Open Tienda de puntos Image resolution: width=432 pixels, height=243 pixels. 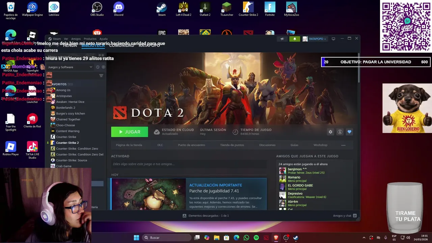[232, 145]
